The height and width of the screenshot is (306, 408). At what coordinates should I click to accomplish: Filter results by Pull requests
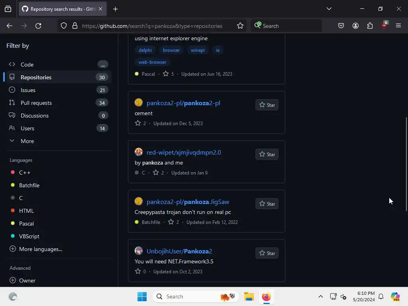pyautogui.click(x=58, y=103)
